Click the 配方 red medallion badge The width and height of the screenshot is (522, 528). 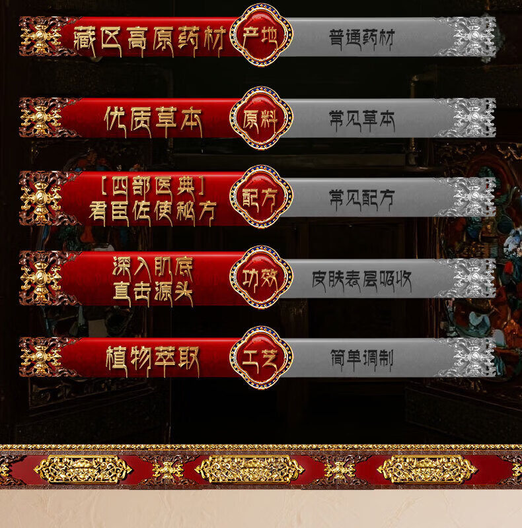(260, 196)
